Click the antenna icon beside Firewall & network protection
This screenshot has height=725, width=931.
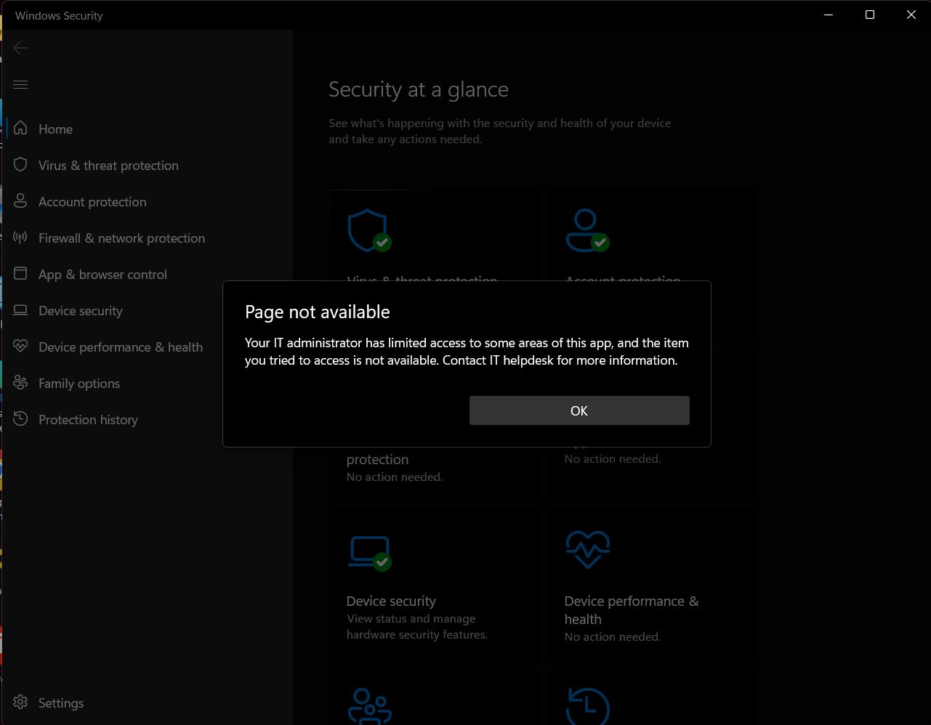[20, 238]
